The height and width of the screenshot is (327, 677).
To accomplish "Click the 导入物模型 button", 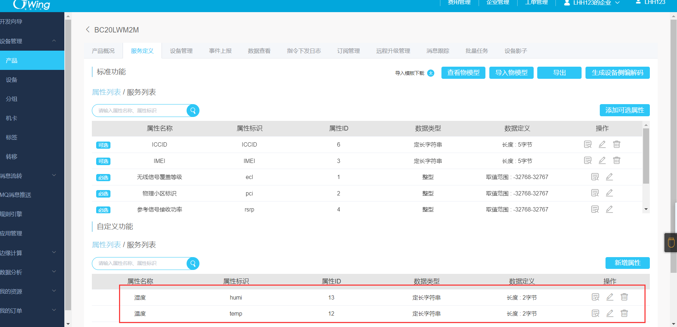I will pos(511,73).
